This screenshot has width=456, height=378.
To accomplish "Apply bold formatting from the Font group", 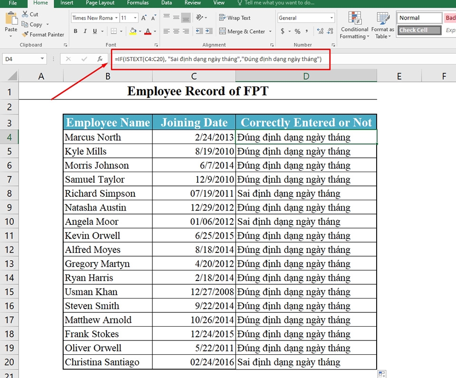I will pyautogui.click(x=75, y=31).
